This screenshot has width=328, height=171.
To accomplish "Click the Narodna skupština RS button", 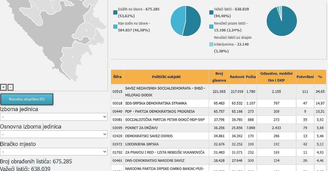I will [x=27, y=99].
